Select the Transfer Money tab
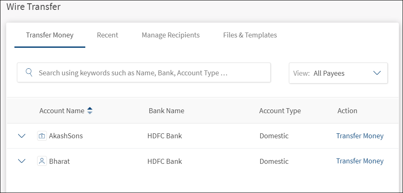Viewport: 403px width, 193px height. tap(49, 35)
